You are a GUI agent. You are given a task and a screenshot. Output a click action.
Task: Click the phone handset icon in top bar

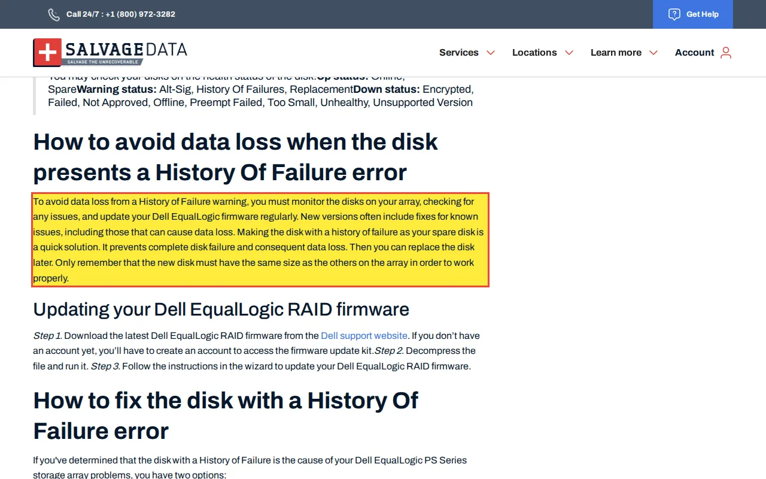(54, 14)
